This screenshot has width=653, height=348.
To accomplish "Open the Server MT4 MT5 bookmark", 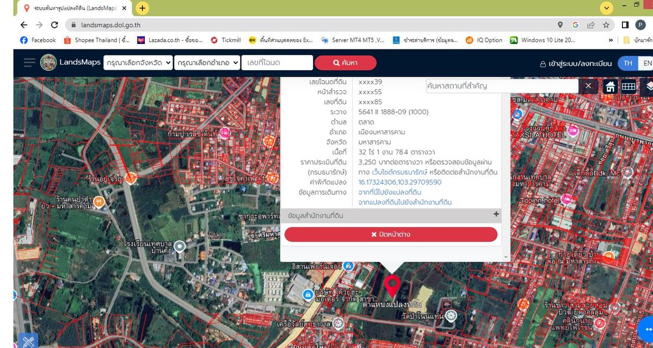I will pyautogui.click(x=353, y=40).
